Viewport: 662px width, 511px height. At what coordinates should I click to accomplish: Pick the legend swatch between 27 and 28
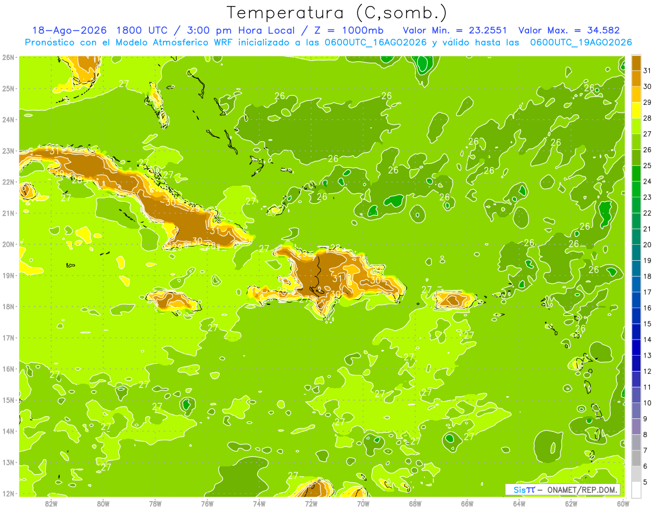(x=637, y=125)
